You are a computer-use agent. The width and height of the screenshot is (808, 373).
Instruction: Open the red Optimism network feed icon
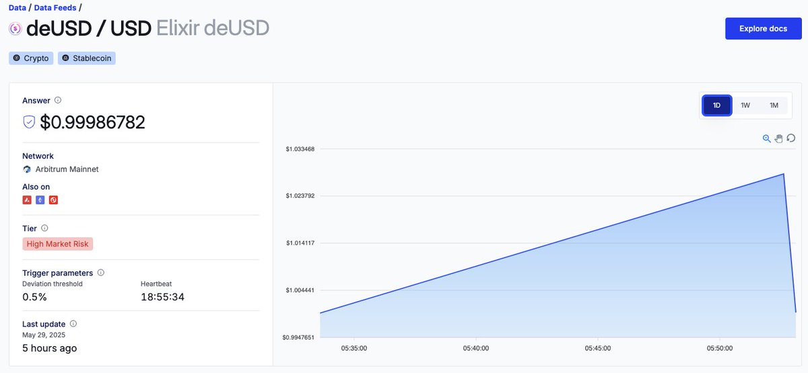pyautogui.click(x=53, y=200)
